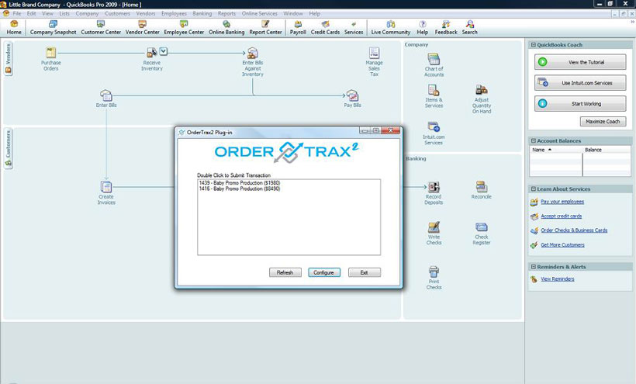
Task: Open the Report Center
Action: pos(265,28)
